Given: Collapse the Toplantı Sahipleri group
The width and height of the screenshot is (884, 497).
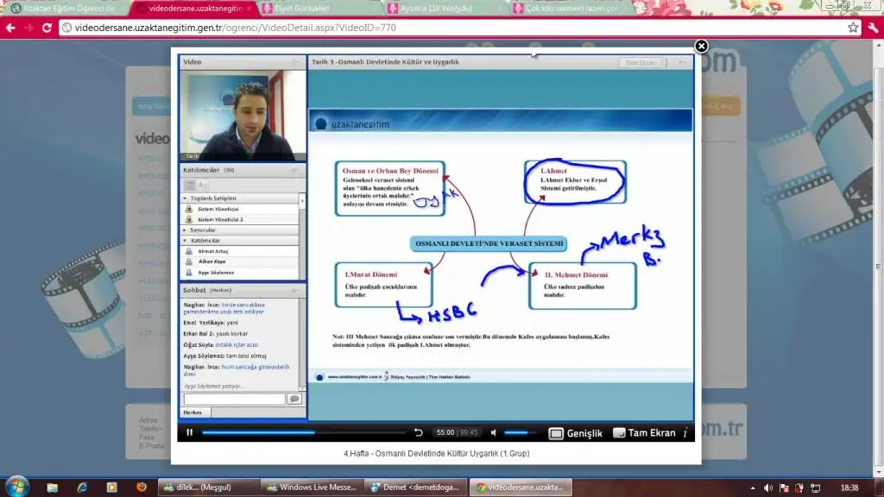Looking at the screenshot, I should [185, 198].
